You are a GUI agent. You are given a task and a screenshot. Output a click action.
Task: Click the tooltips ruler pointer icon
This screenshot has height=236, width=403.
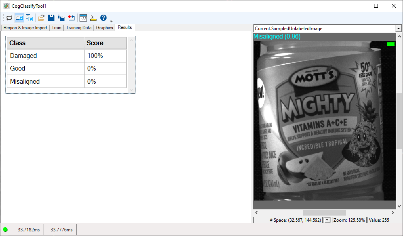coord(93,18)
